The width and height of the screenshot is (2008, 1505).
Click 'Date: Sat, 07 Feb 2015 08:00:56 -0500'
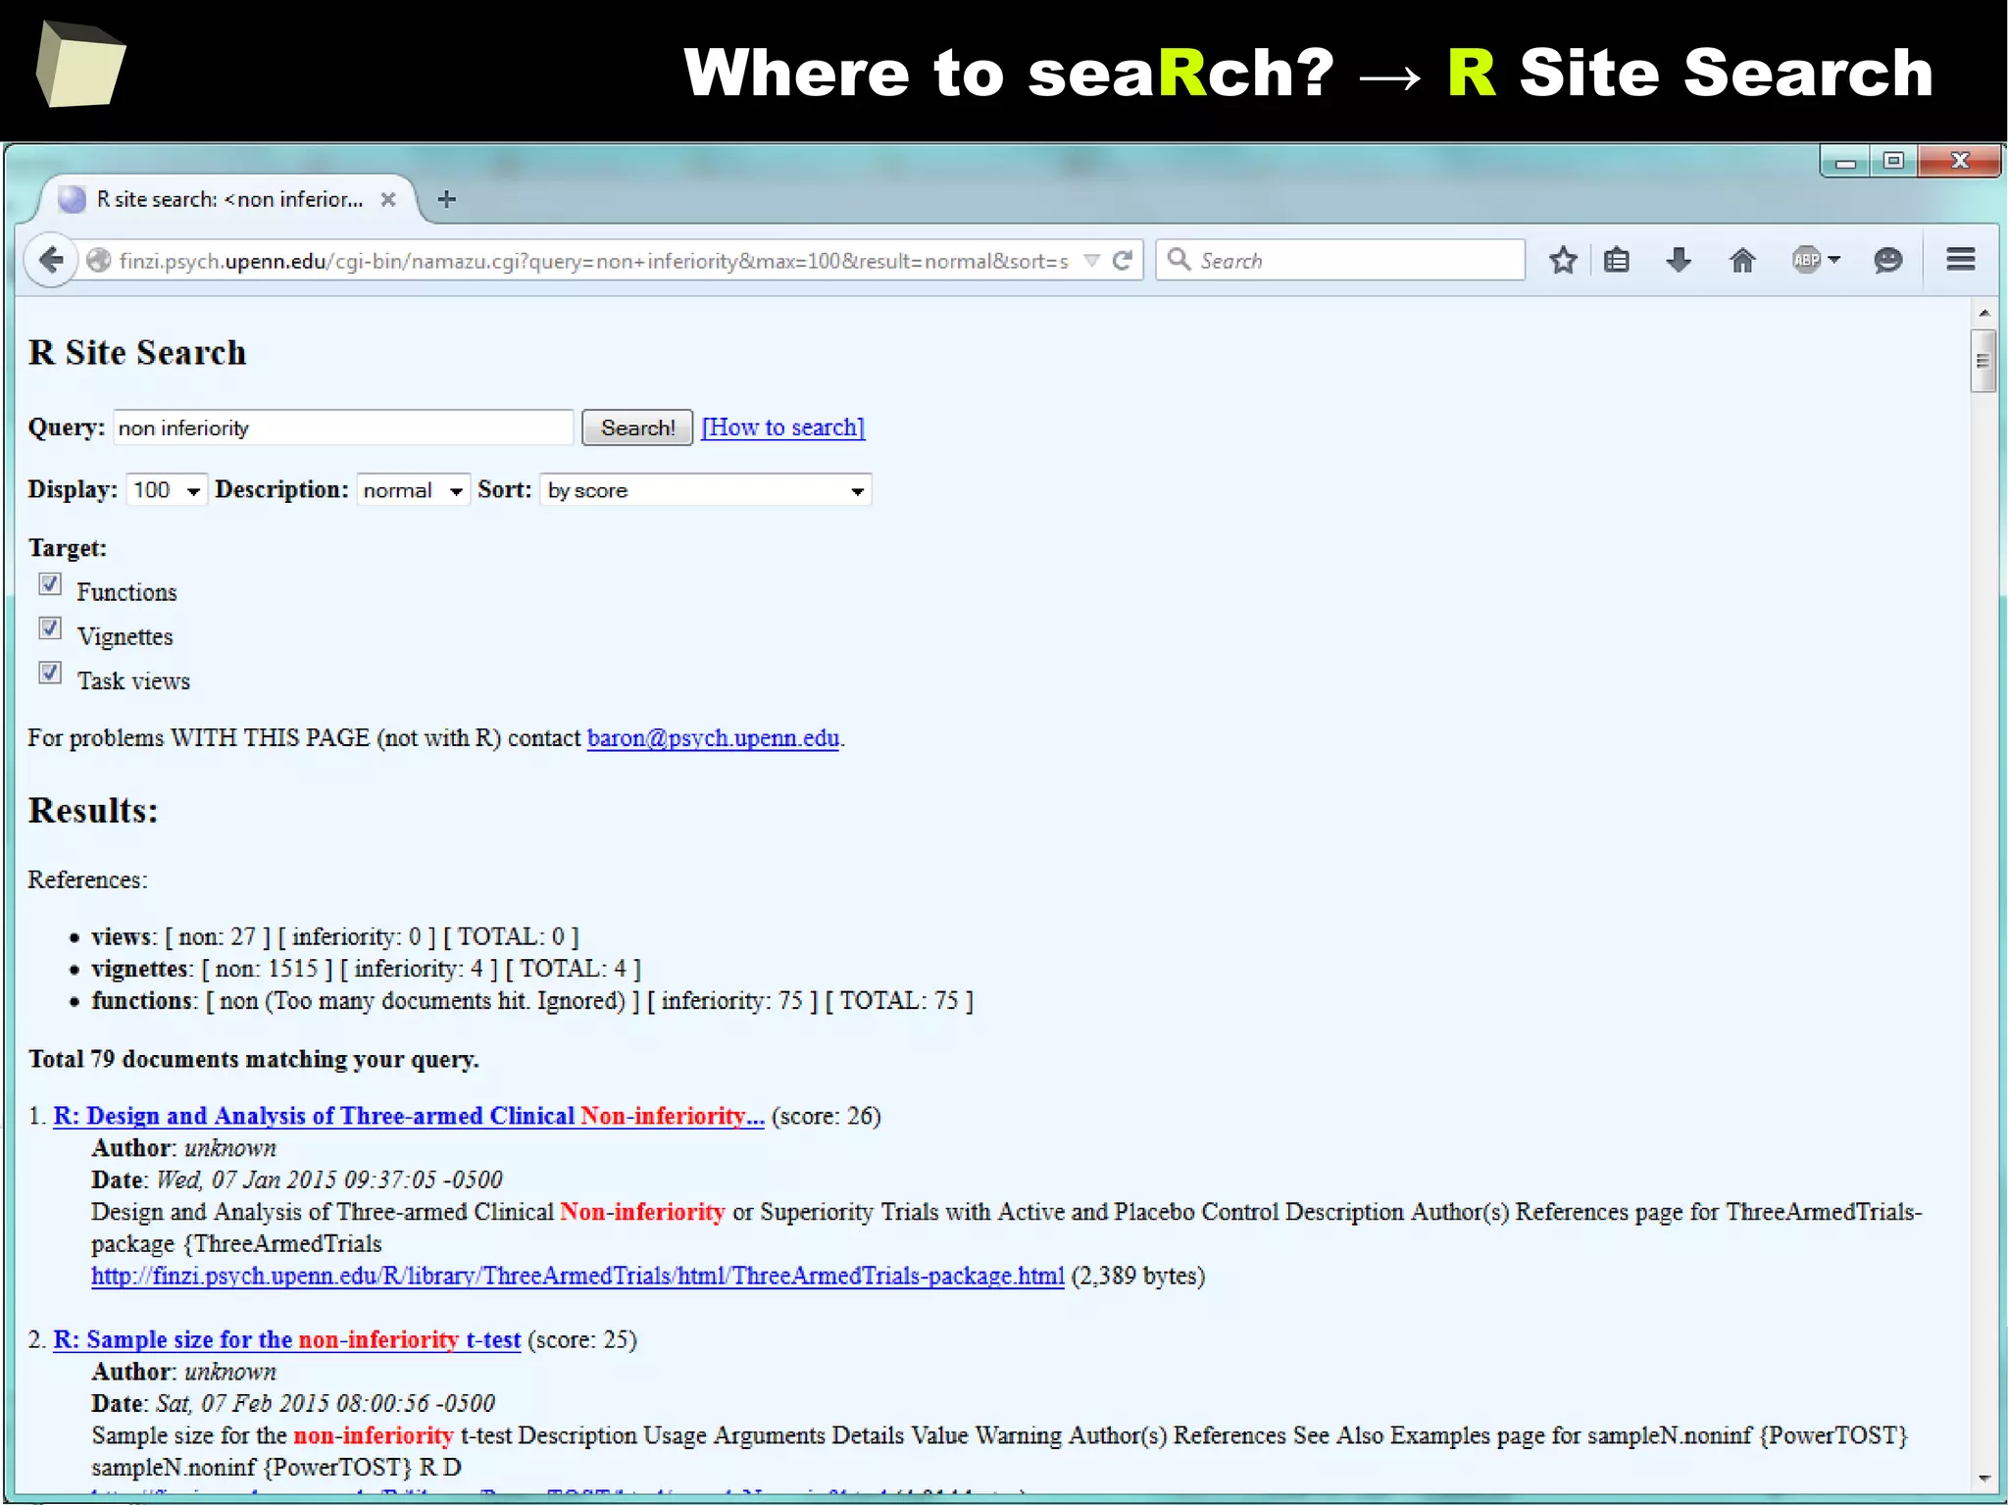[293, 1403]
